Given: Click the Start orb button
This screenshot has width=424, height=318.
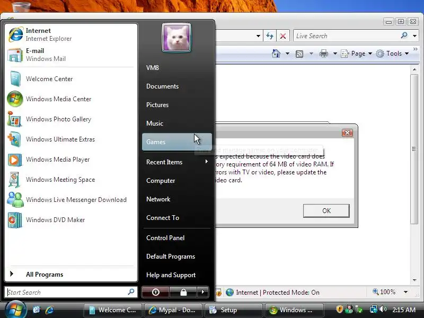Looking at the screenshot, I should (15, 310).
